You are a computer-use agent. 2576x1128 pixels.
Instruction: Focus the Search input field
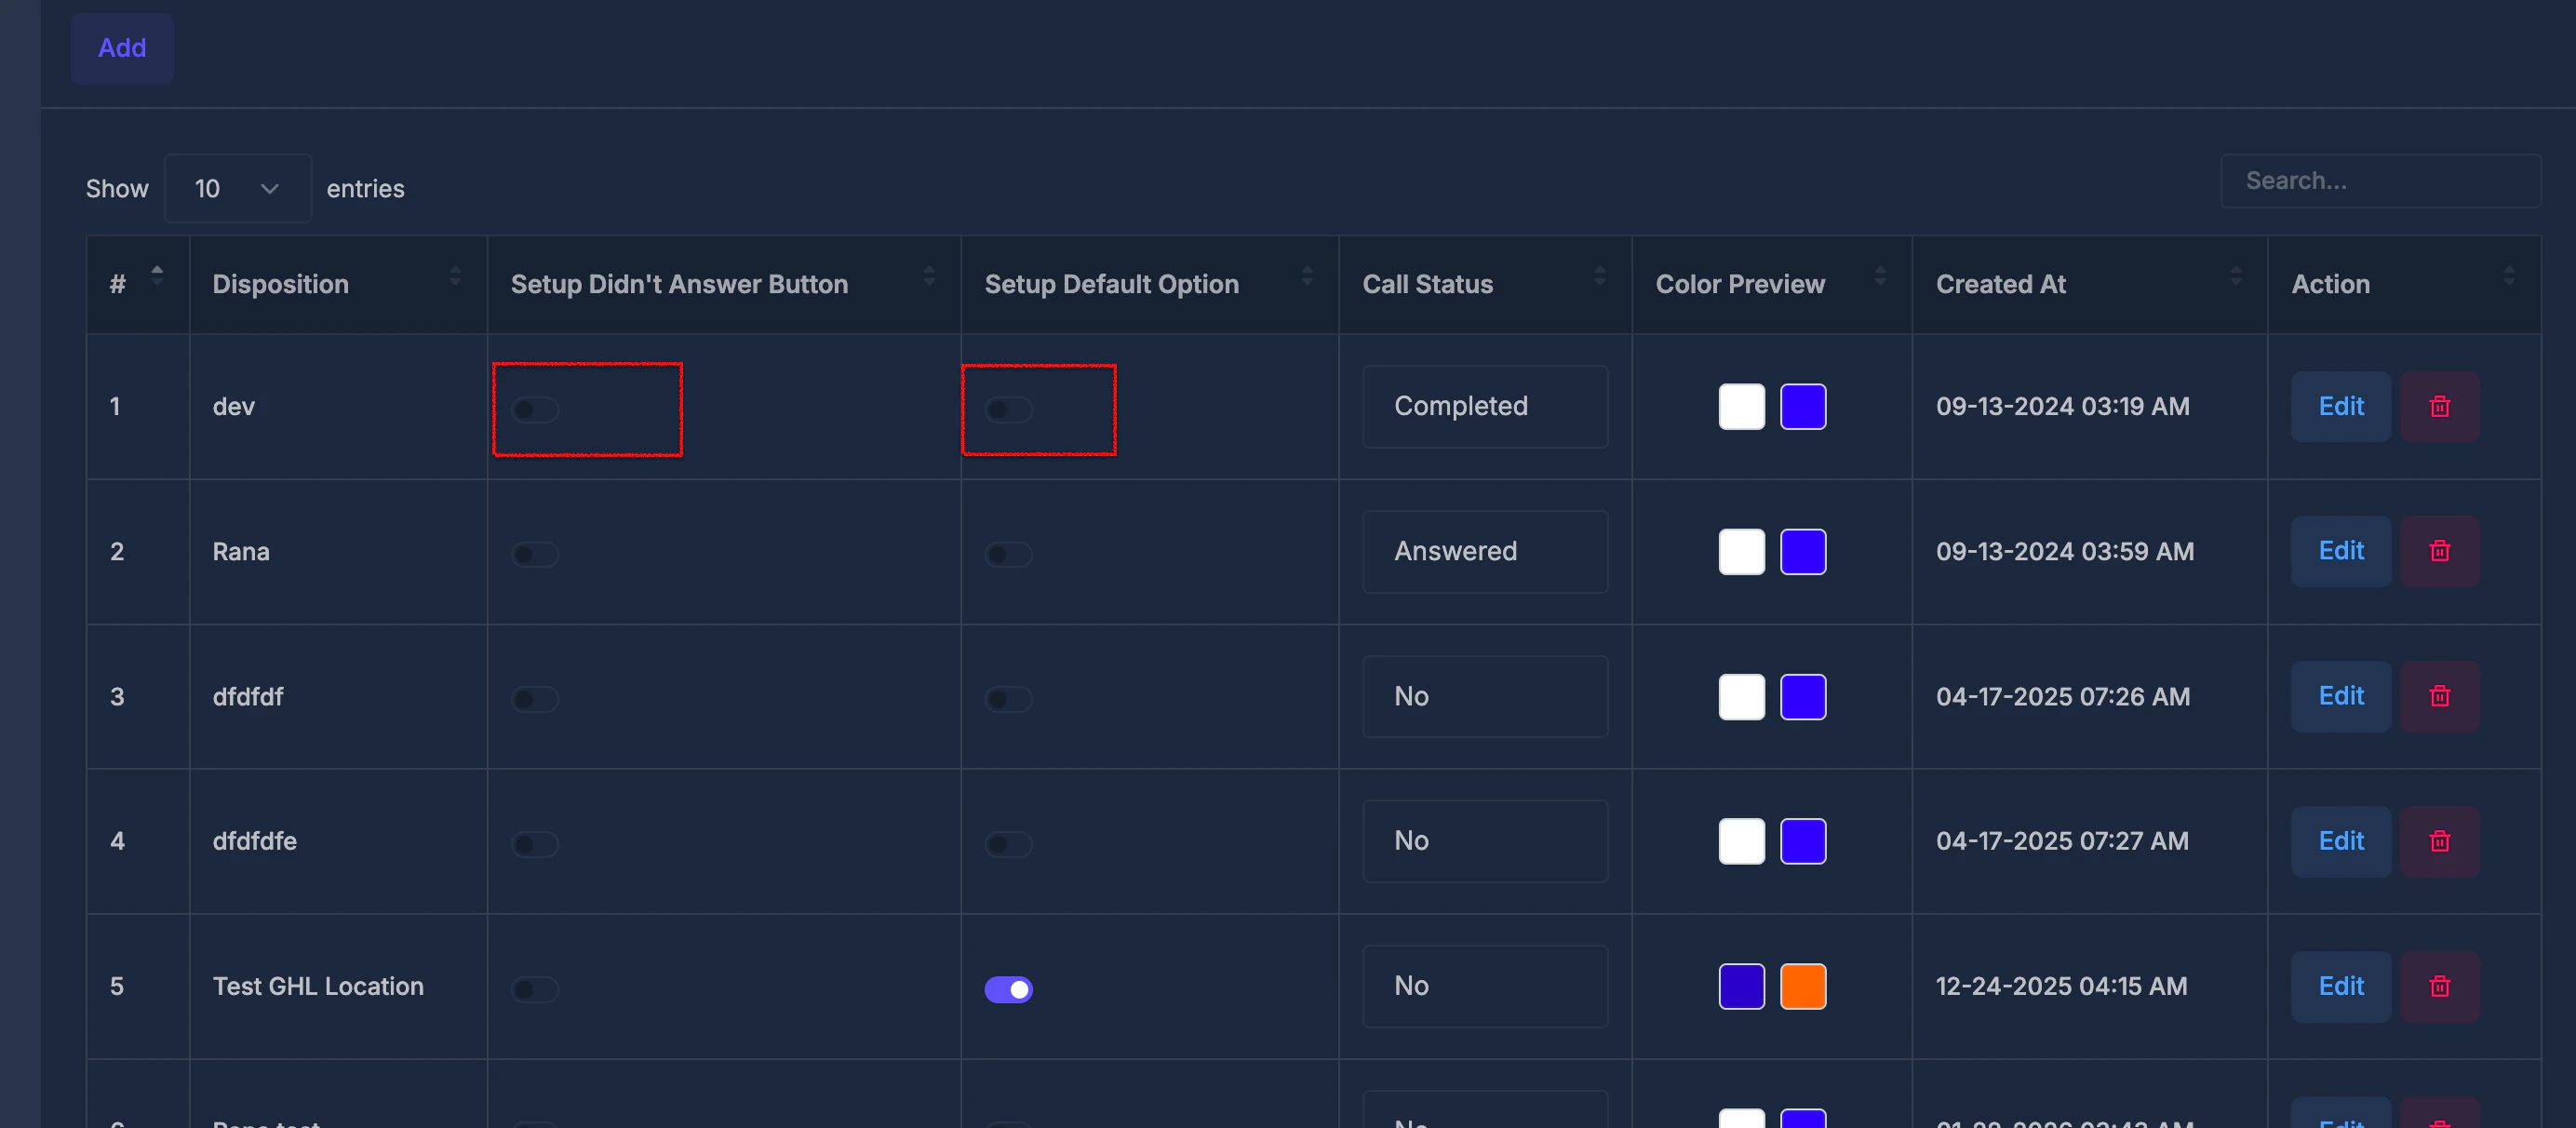[x=2380, y=181]
